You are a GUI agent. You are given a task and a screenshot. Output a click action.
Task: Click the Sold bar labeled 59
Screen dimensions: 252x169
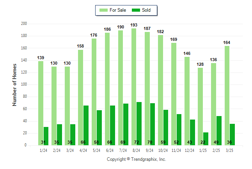(x=166, y=128)
